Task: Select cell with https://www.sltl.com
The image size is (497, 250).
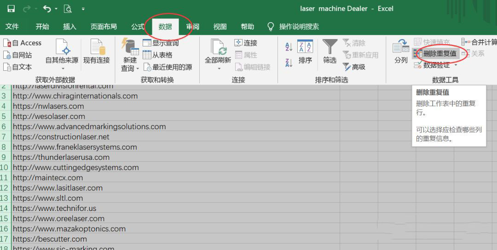Action: [176, 198]
